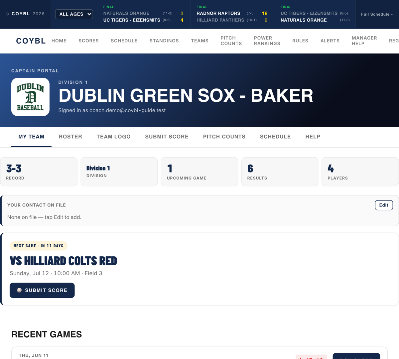The height and width of the screenshot is (359, 399).
Task: Click VS HILLIARD COLTS RED heading
Action: (63, 261)
